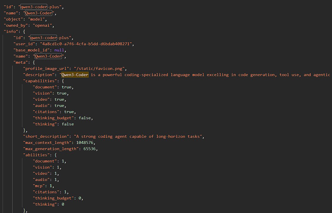Click the word "powerful" in the description
332x213 pixels.
[x=112, y=75]
